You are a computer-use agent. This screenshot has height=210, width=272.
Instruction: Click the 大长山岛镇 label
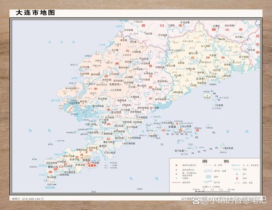click(166, 123)
